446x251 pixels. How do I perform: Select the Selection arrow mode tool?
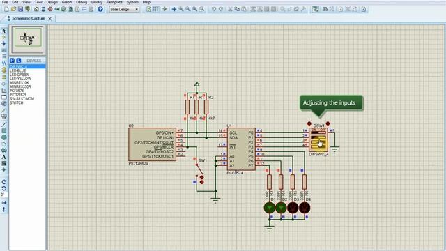(3, 31)
